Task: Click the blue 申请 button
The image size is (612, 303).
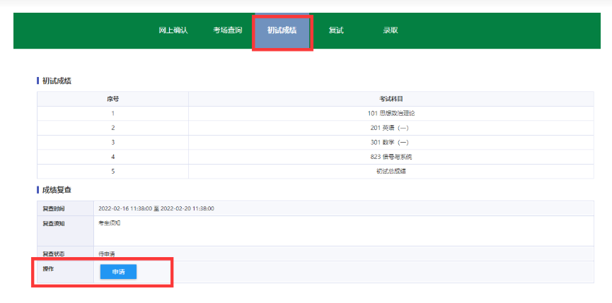Action: click(x=118, y=272)
